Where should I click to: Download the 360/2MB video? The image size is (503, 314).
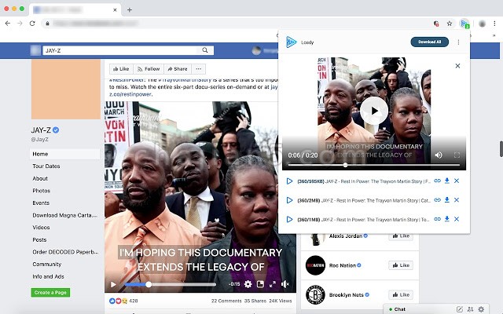[447, 200]
